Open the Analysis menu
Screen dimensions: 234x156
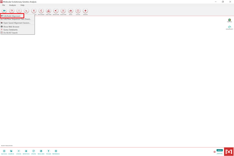pyautogui.click(x=13, y=5)
